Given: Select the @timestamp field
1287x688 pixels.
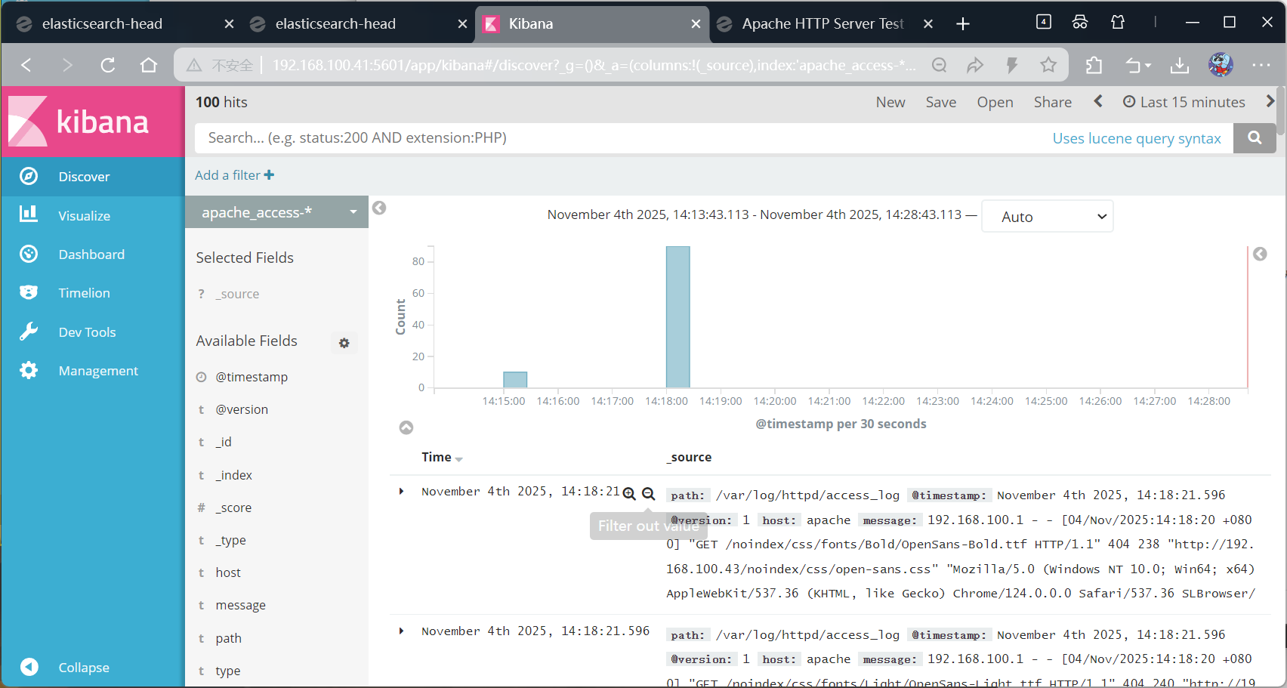Looking at the screenshot, I should [252, 377].
